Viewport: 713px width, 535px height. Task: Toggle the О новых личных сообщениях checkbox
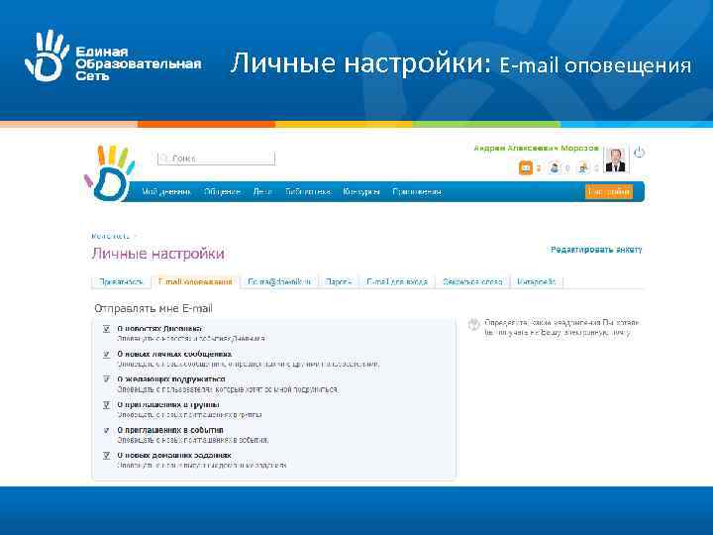[106, 354]
